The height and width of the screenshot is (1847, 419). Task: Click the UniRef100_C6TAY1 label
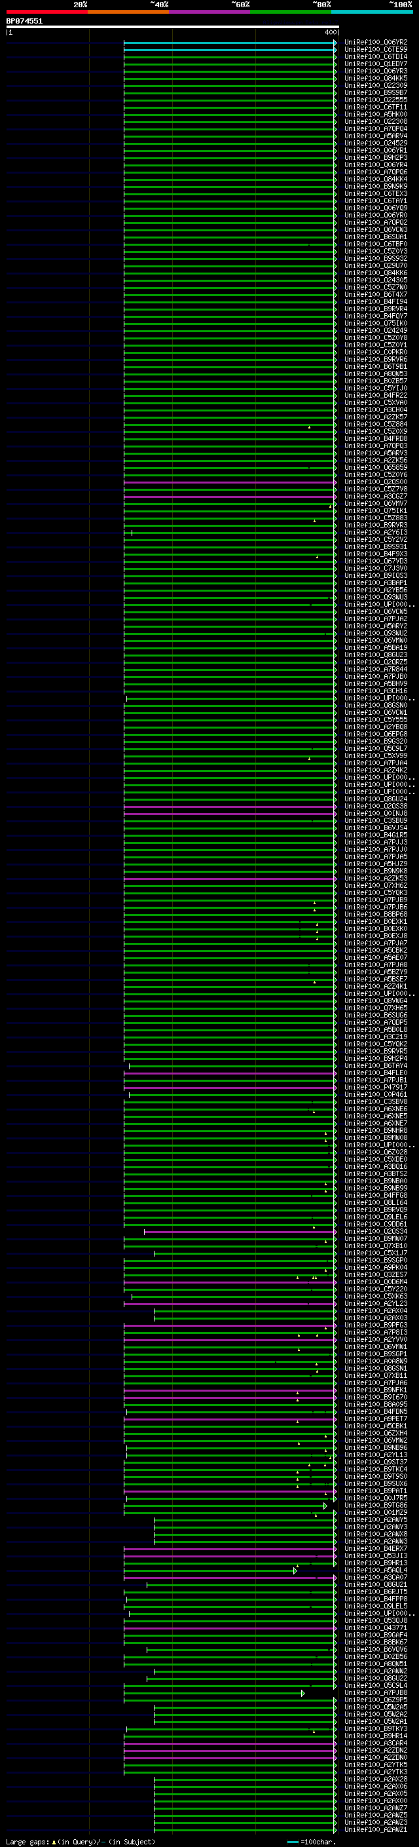pyautogui.click(x=375, y=200)
